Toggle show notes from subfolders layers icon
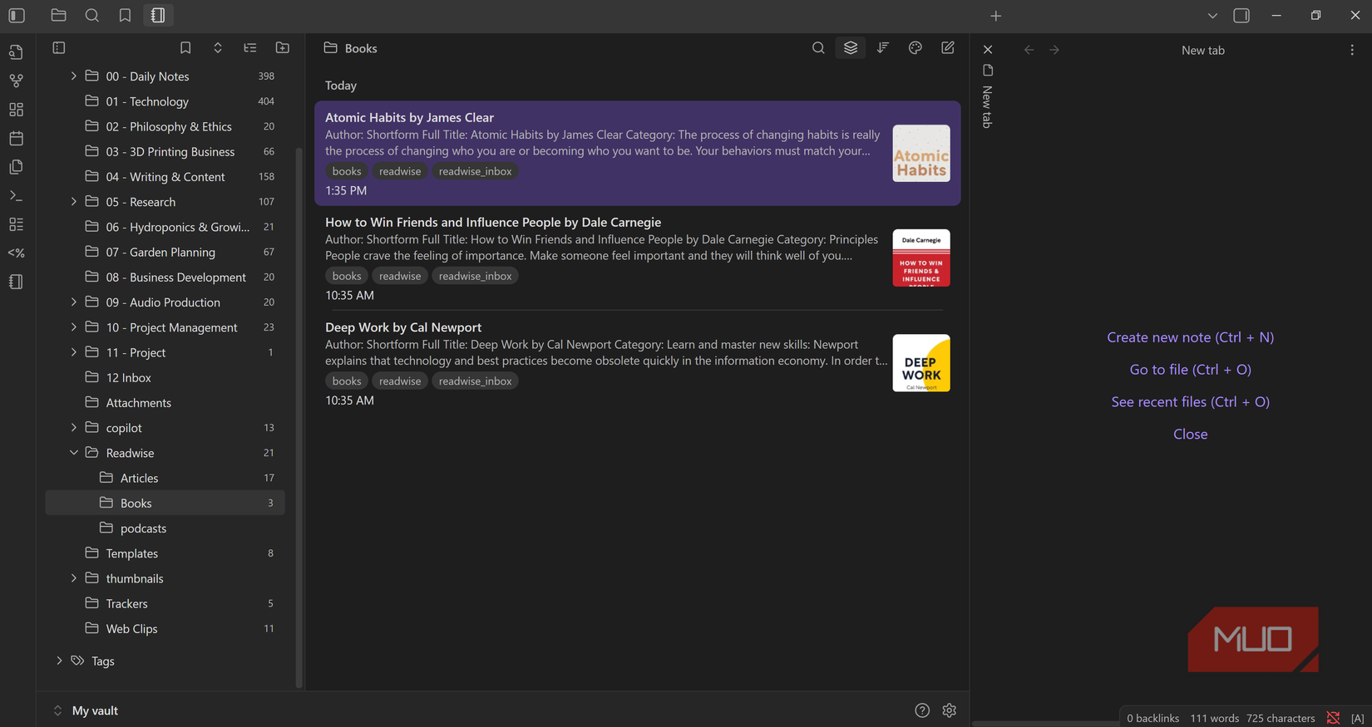Image resolution: width=1372 pixels, height=727 pixels. [851, 48]
